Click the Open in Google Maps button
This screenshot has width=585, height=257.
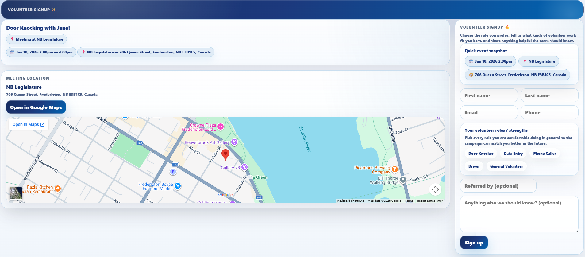[36, 107]
